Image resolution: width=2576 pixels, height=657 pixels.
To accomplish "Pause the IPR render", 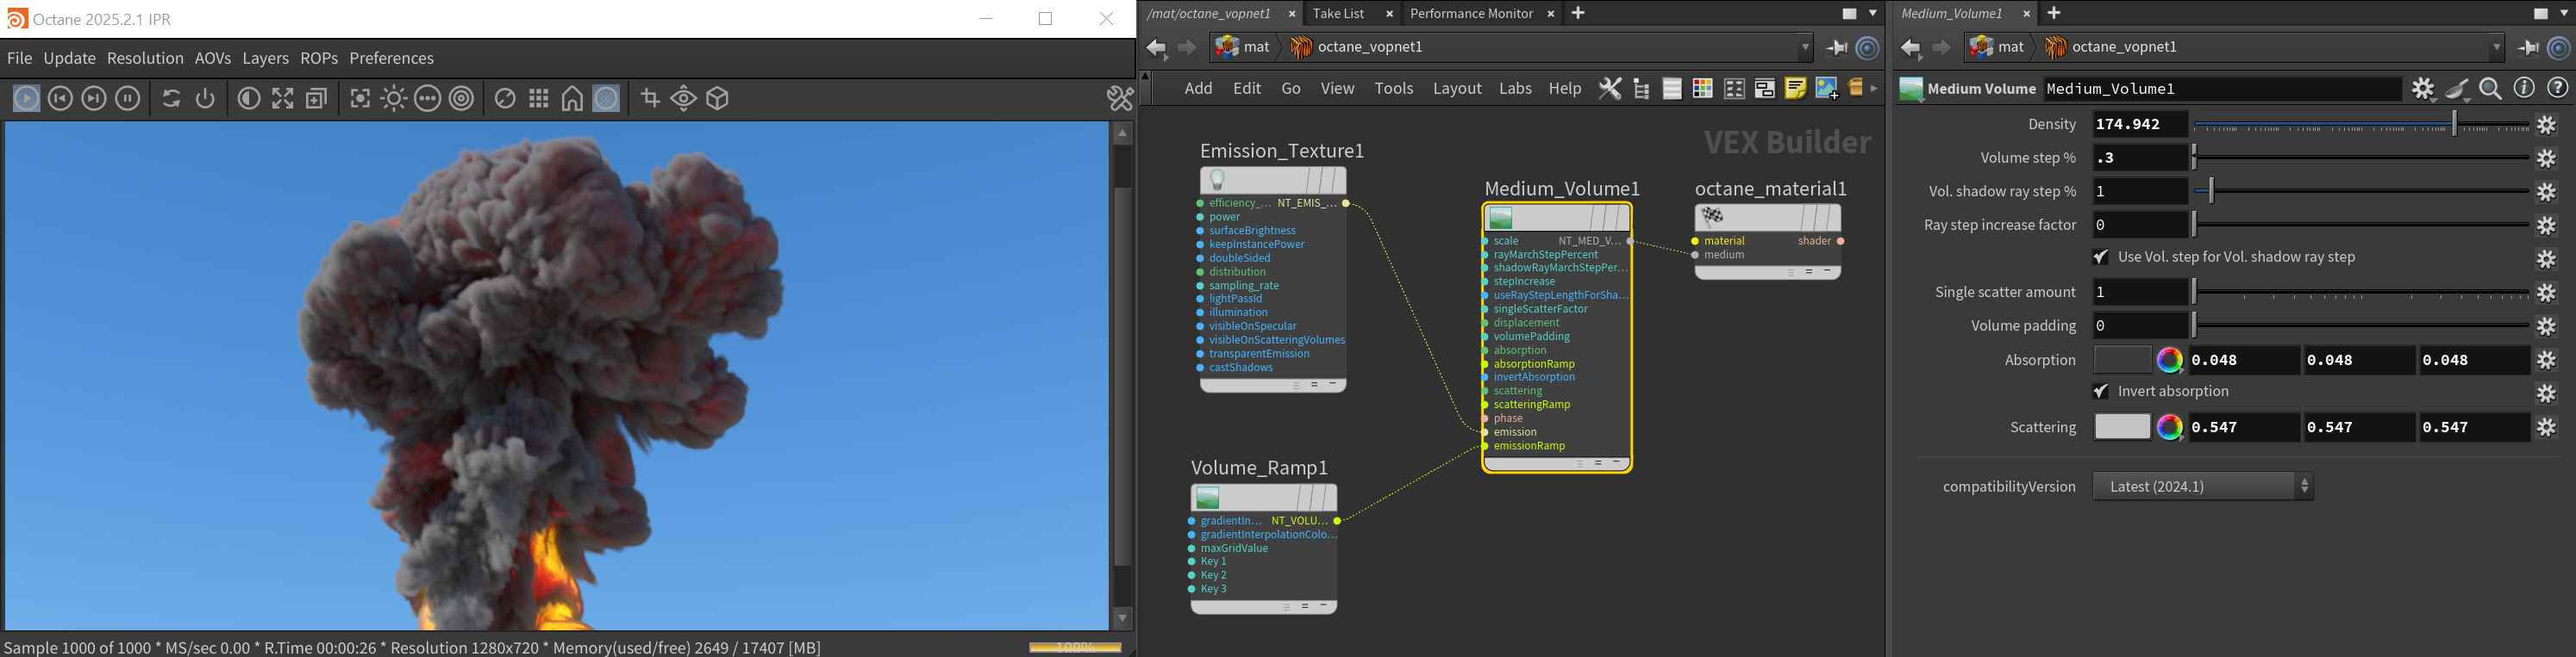I will pos(128,99).
